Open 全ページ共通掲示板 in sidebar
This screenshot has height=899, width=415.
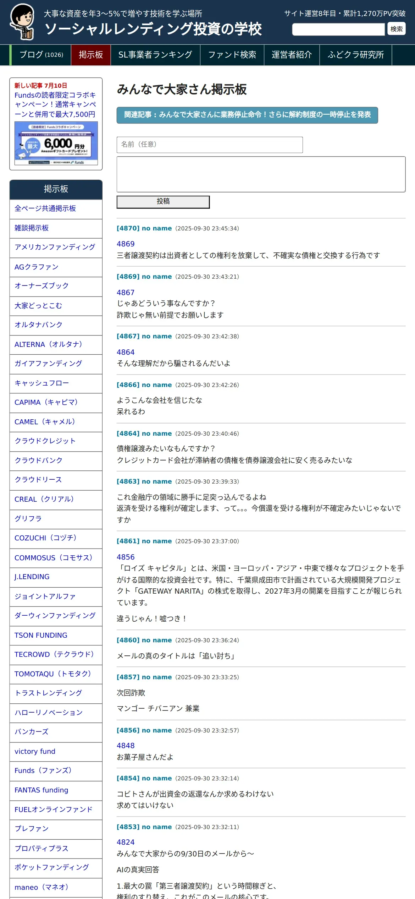pyautogui.click(x=56, y=209)
